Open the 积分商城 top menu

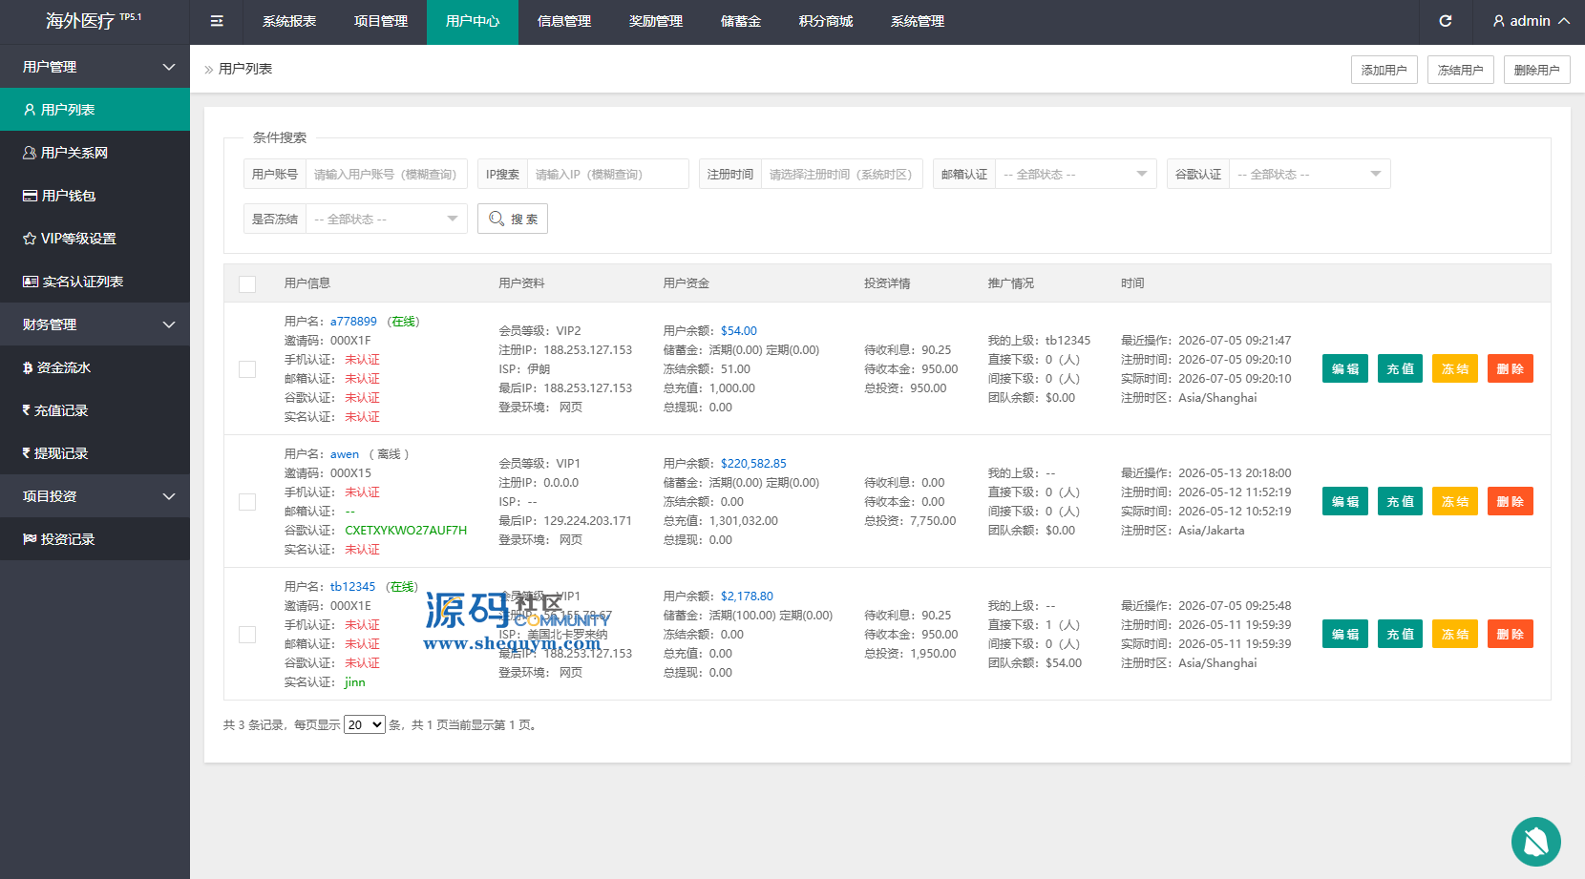click(826, 21)
